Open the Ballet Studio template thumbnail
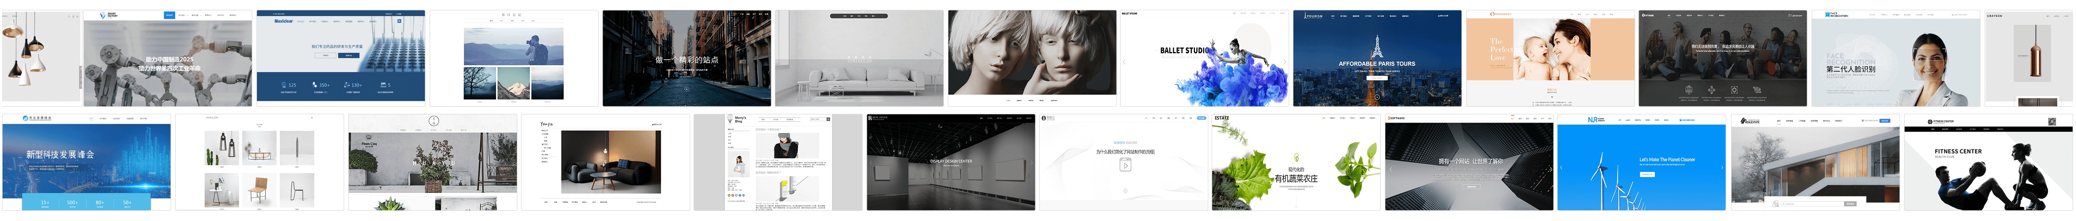This screenshot has width=2076, height=221. 1204,58
